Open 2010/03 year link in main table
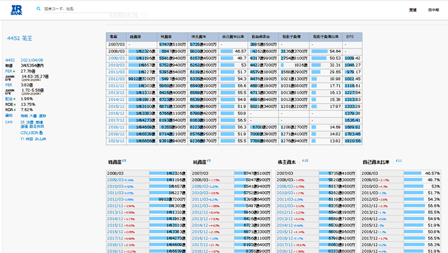448x253 pixels. 117,65
